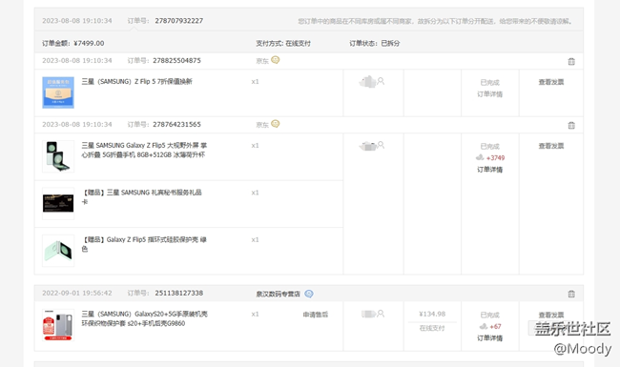Click 查看发票 for GalaxyS20 case order

pos(550,315)
